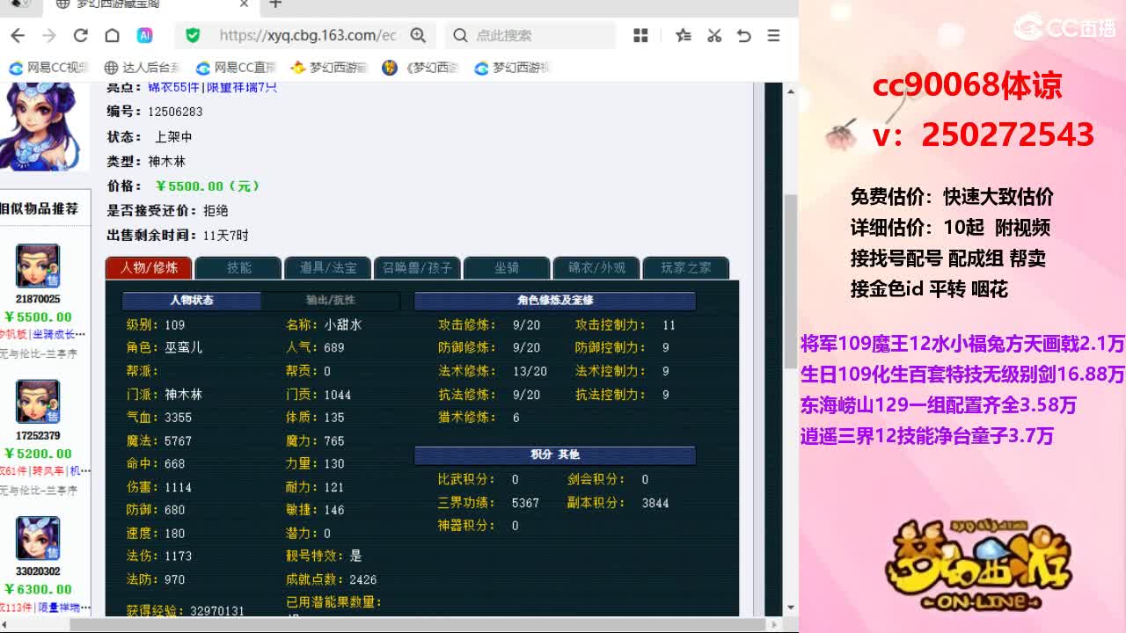Screen dimensions: 1126x633
Task: Open a new browser tab
Action: [275, 4]
